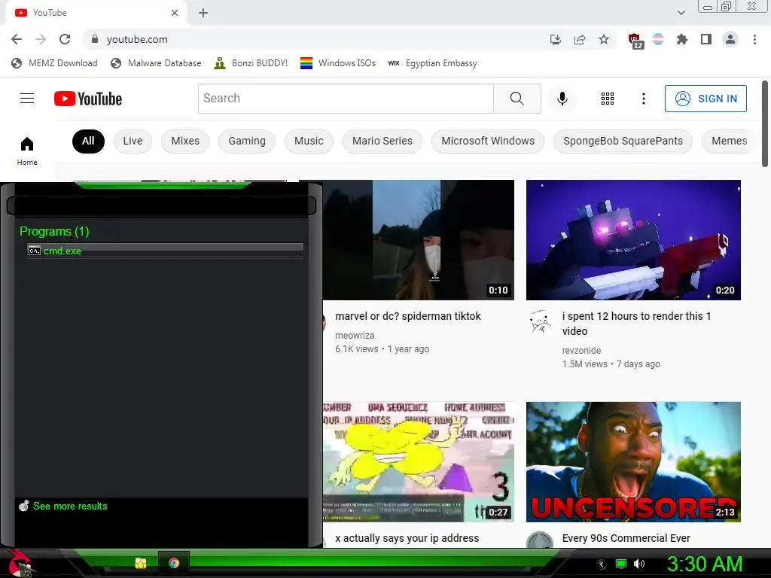Viewport: 771px width, 578px height.
Task: Click the YouTube search input field
Action: (x=346, y=99)
